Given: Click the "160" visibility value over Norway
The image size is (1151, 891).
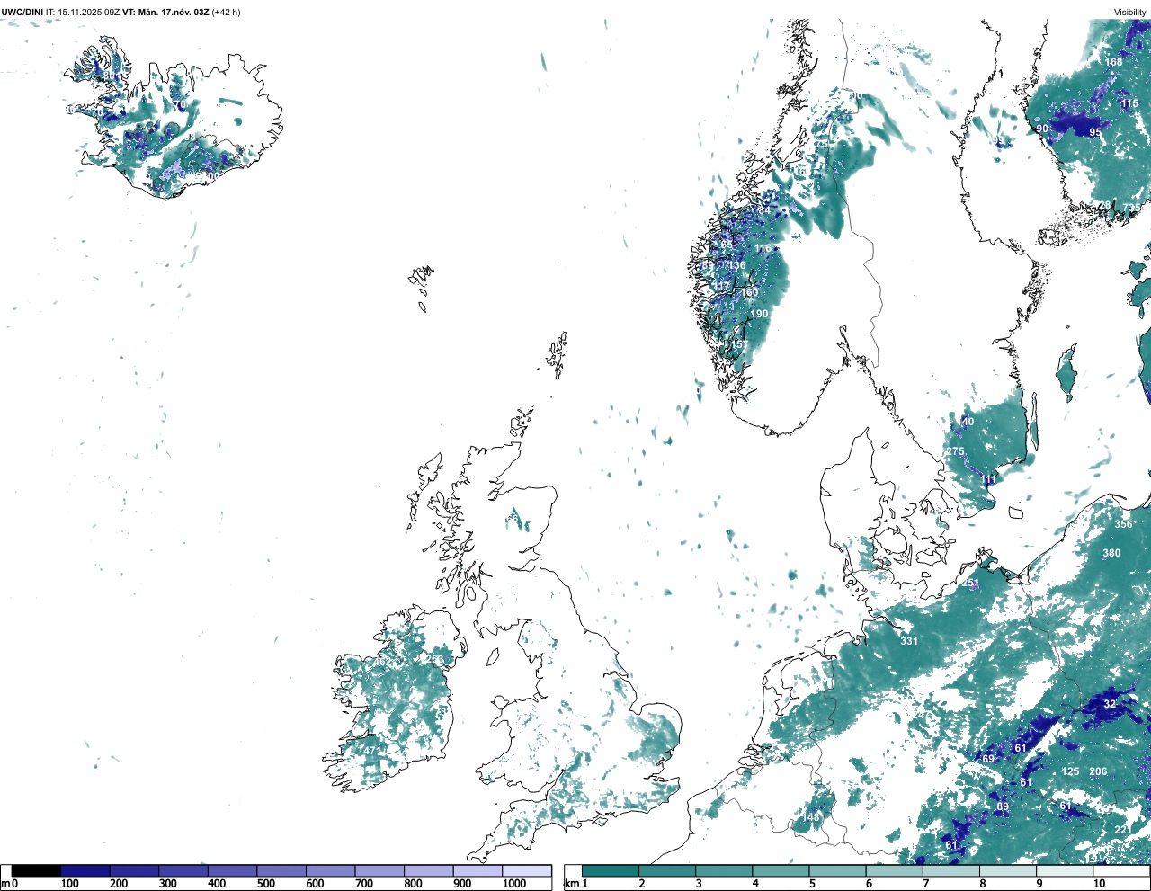Looking at the screenshot, I should click(x=750, y=291).
